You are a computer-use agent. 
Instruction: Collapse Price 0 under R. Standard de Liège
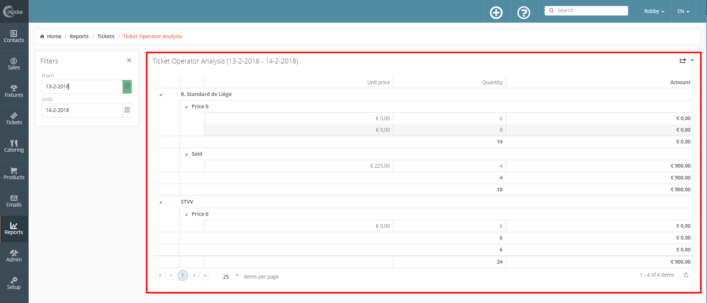186,107
